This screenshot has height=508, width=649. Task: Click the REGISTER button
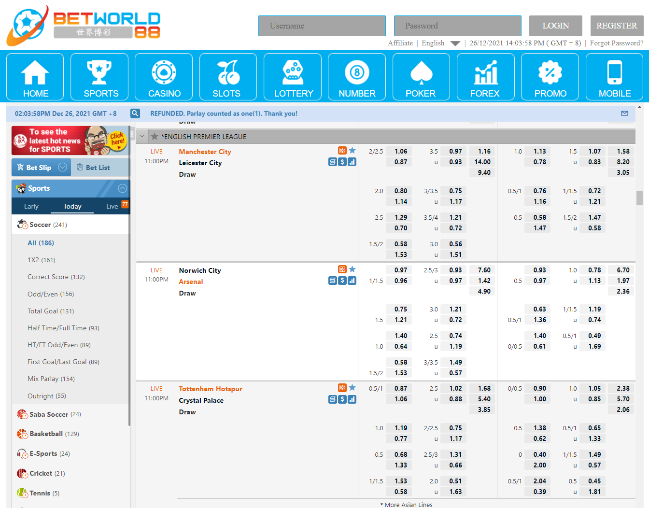pyautogui.click(x=616, y=26)
